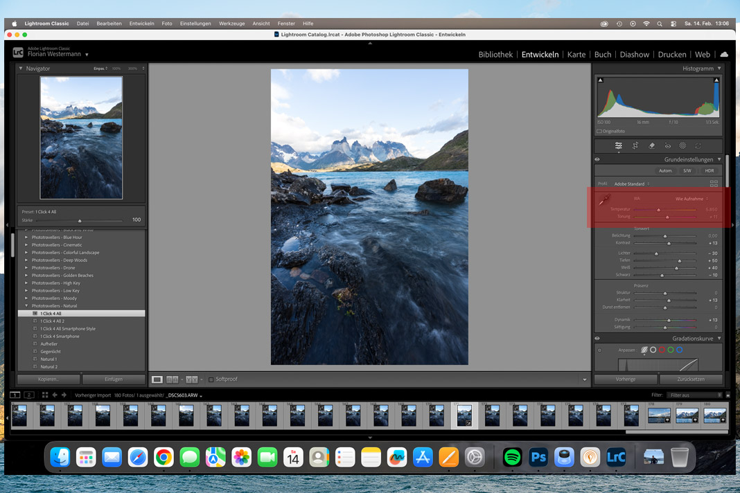740x493 pixels.
Task: Open the Werkzeuge menu
Action: click(x=231, y=24)
